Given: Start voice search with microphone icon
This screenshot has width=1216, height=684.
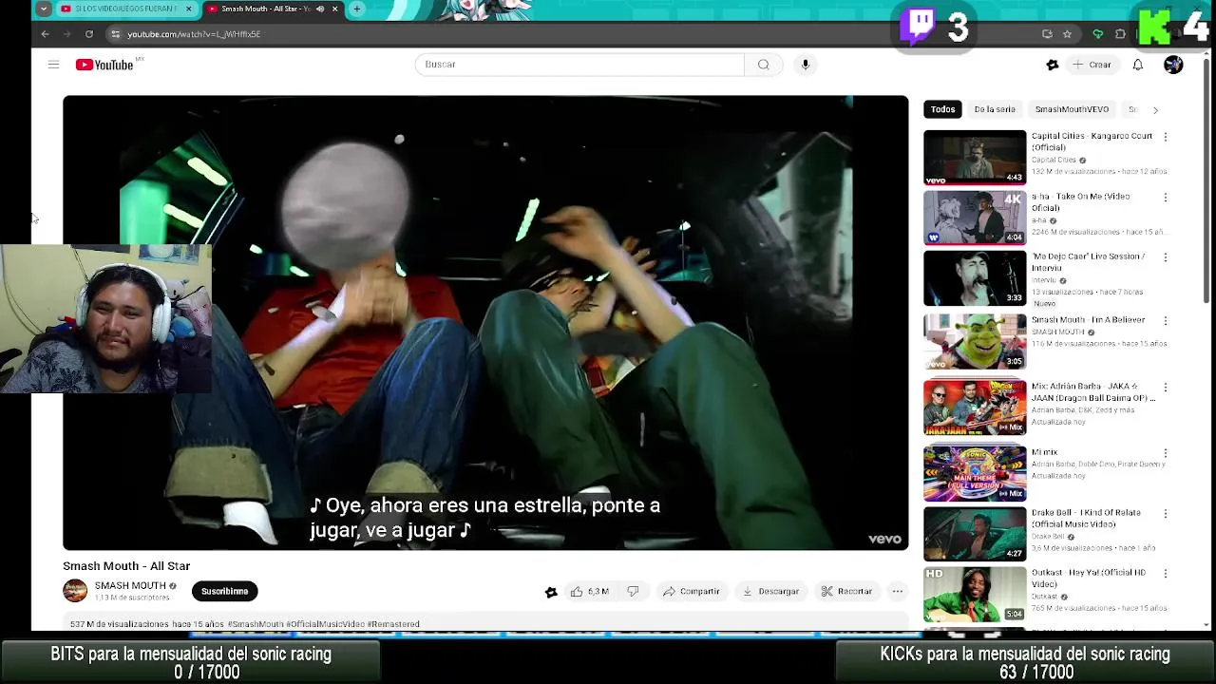Looking at the screenshot, I should [x=806, y=65].
